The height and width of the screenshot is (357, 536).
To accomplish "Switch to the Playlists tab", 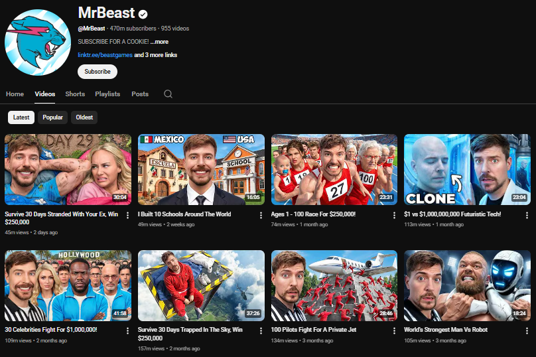I will tap(107, 94).
